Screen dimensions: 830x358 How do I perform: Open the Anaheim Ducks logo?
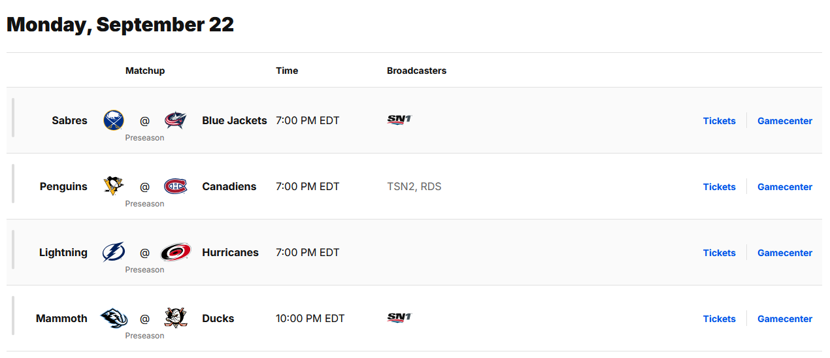[175, 318]
